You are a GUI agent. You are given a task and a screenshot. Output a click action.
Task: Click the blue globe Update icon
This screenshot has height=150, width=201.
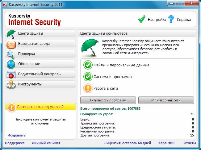click(11, 64)
